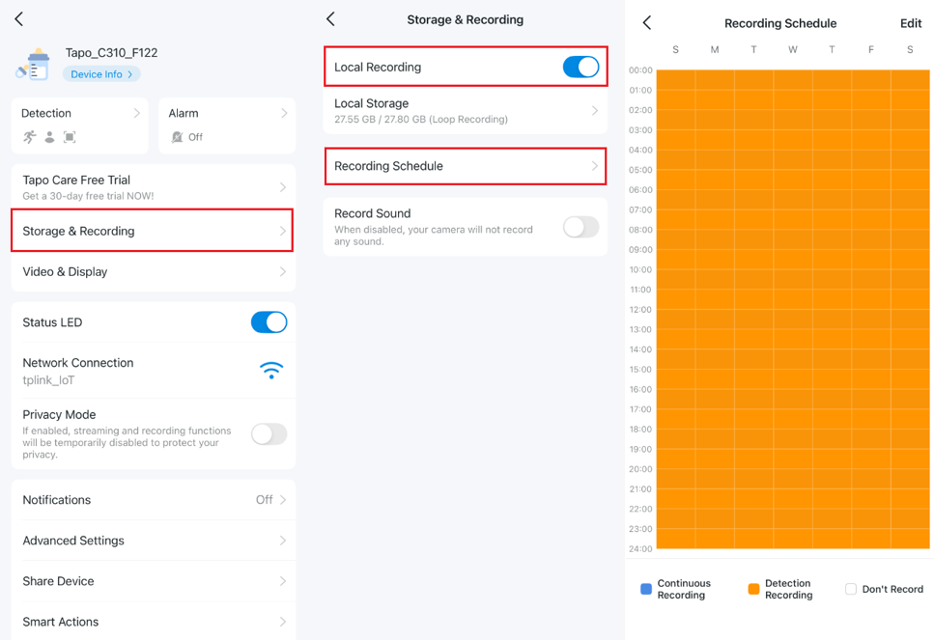Tap the Wi-Fi network connection icon
Image resolution: width=934 pixels, height=640 pixels.
point(271,371)
